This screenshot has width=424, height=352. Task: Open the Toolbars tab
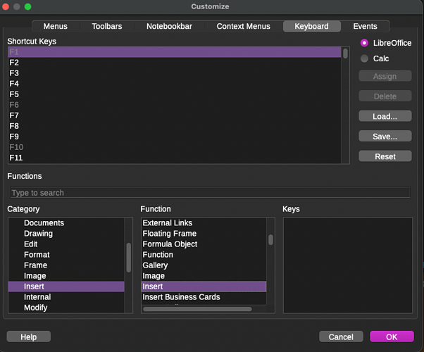tap(106, 26)
